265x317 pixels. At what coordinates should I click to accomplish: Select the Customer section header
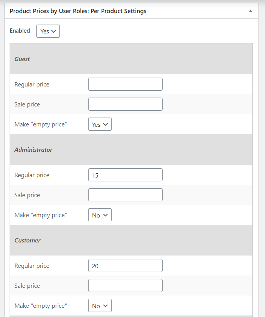(131, 240)
